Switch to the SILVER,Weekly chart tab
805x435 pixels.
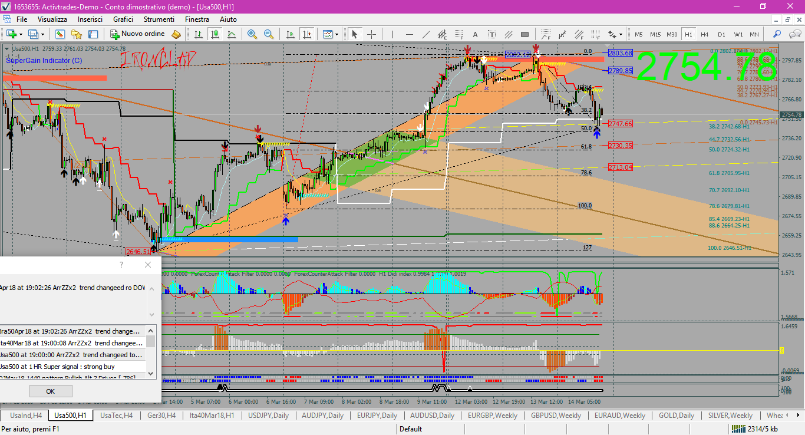pos(730,416)
